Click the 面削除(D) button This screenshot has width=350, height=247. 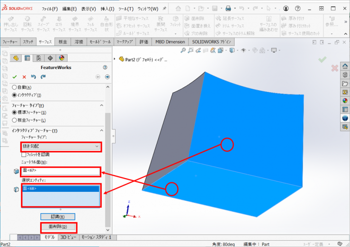tap(57, 227)
